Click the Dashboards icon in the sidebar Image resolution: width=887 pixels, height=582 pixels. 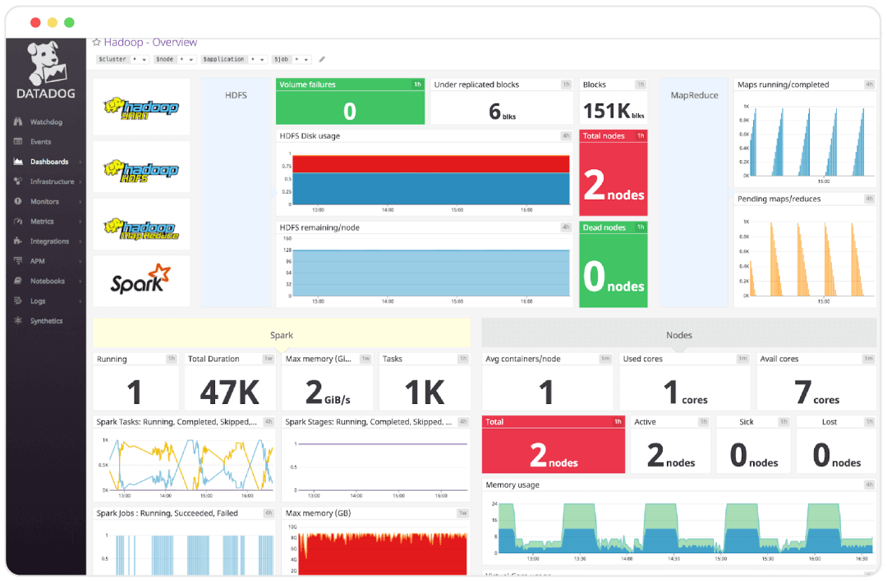click(x=28, y=161)
